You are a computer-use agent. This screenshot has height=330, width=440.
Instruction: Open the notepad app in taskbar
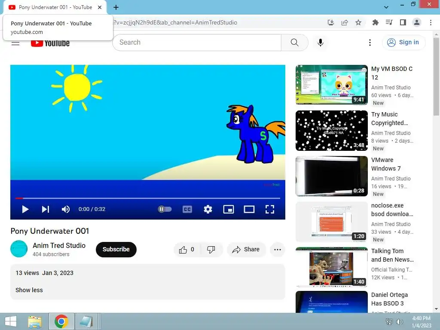tap(86, 321)
